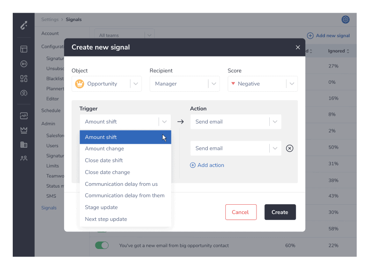Screen dimensions: 369x270
Task: Click the Cancel button
Action: [x=241, y=212]
